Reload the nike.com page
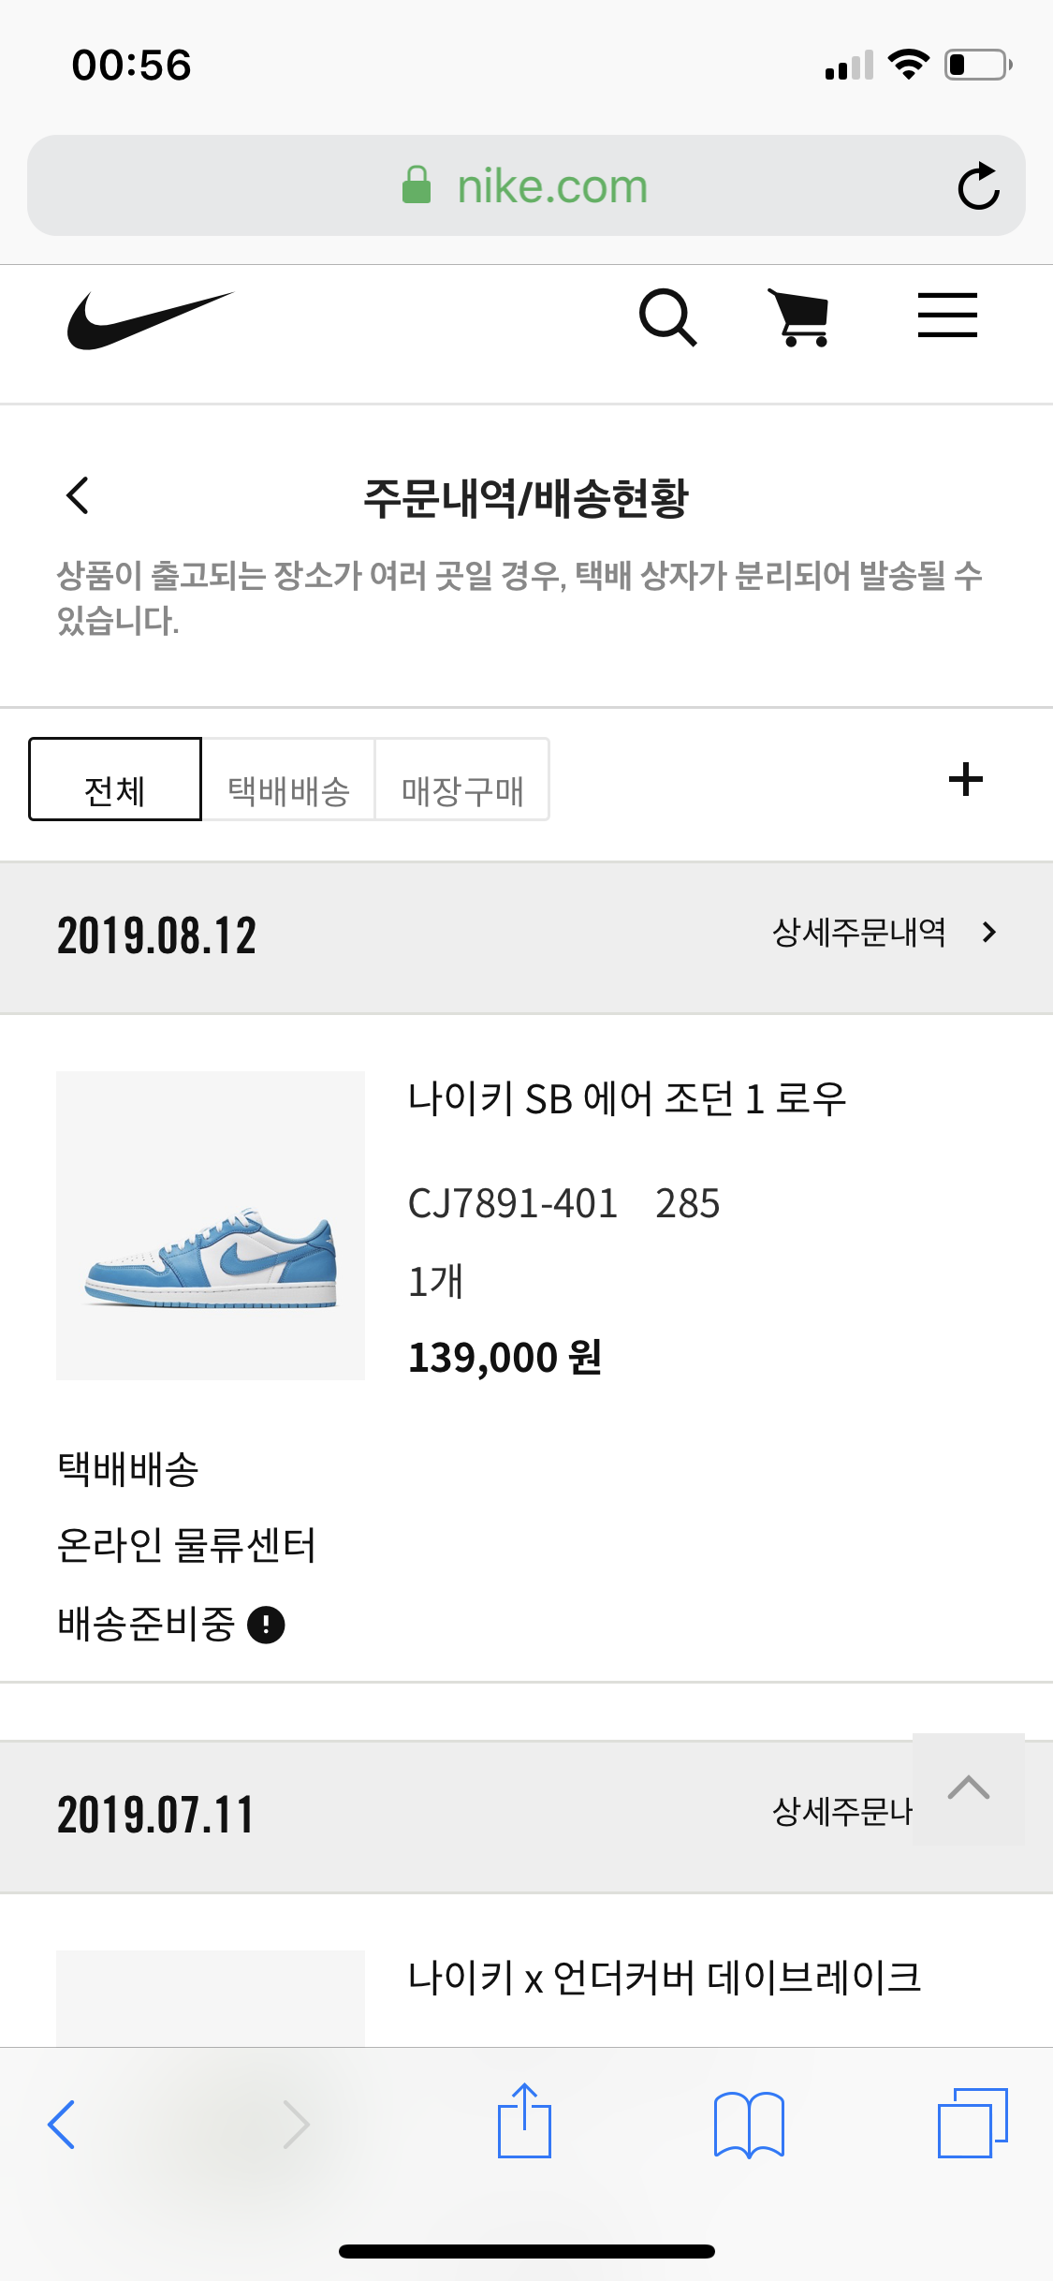The image size is (1053, 2281). pyautogui.click(x=978, y=186)
